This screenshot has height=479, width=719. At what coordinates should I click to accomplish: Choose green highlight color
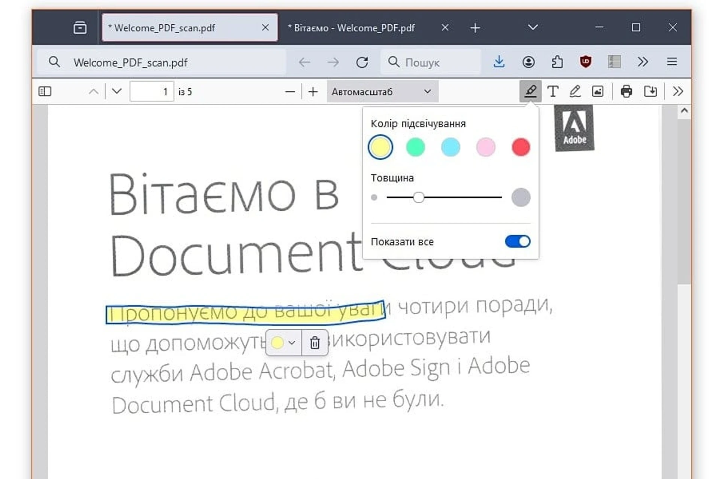click(x=415, y=147)
